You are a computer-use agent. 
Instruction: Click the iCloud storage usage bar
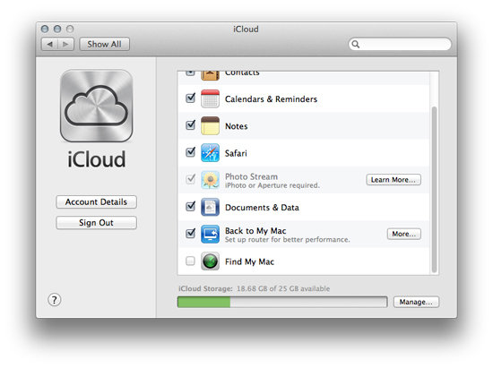click(282, 302)
